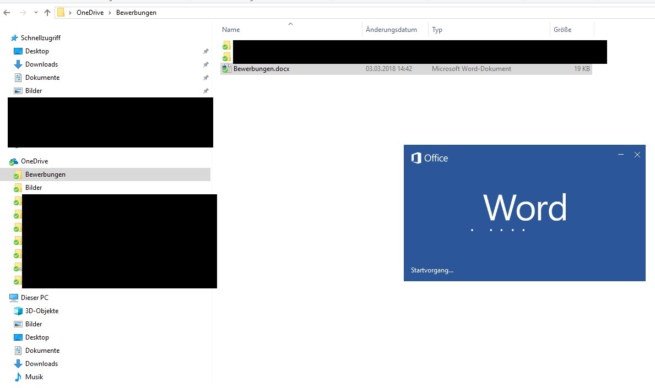
Task: Click the Startvorgang... status text
Action: tap(432, 270)
